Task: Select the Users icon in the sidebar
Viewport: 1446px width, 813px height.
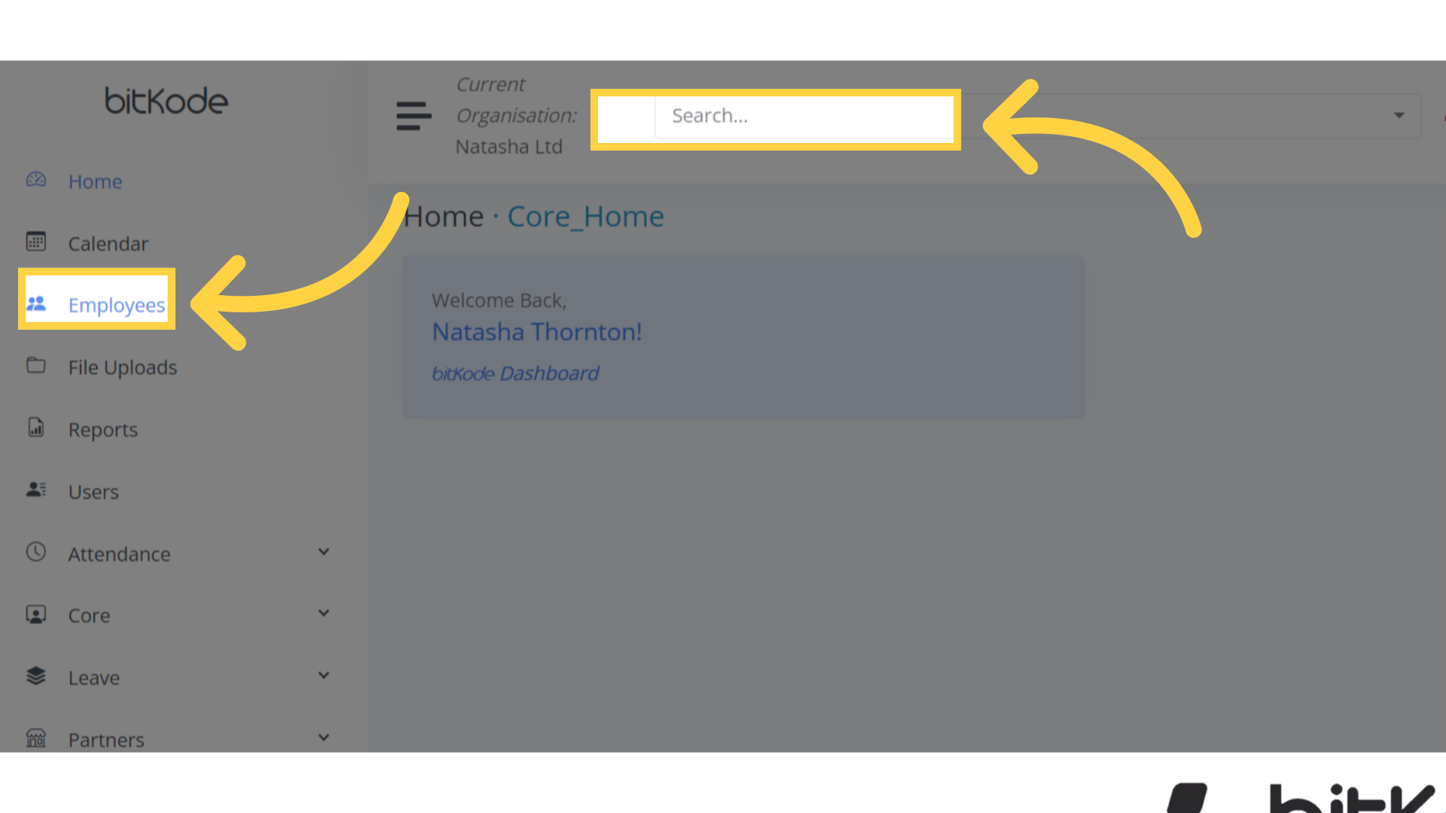Action: point(35,489)
